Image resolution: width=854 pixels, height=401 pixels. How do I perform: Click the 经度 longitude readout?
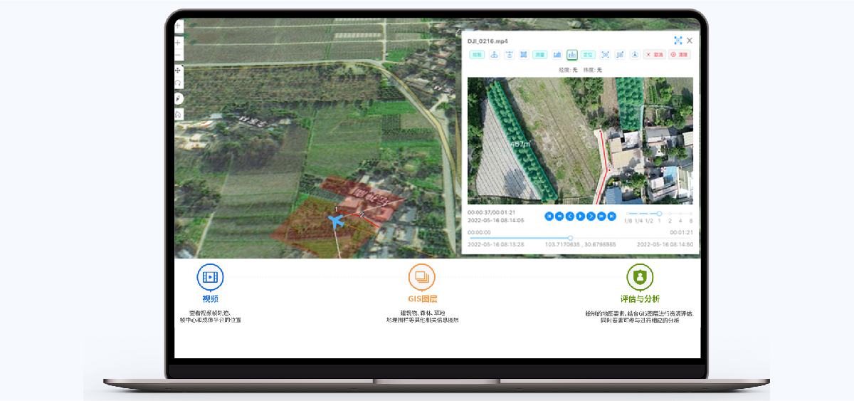pos(568,70)
